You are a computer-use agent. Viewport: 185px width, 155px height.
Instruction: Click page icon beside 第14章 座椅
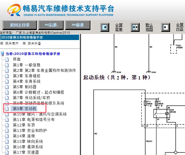[x=7, y=136]
